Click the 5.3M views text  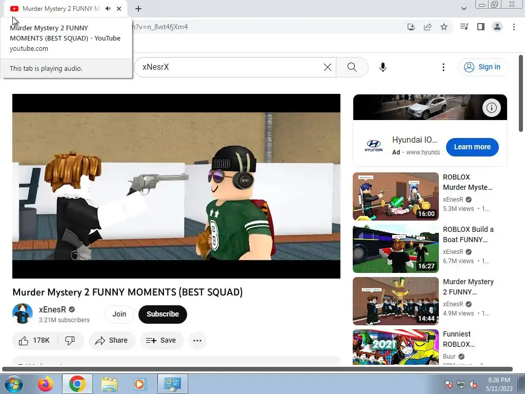coord(458,208)
